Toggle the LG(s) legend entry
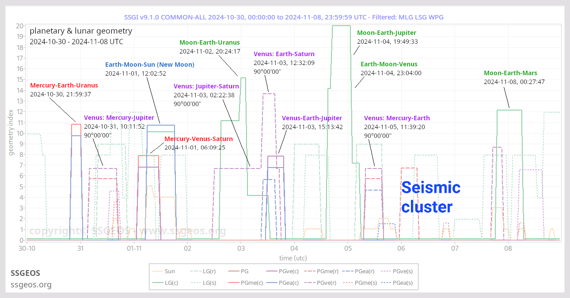This screenshot has height=298, width=570. (x=194, y=283)
